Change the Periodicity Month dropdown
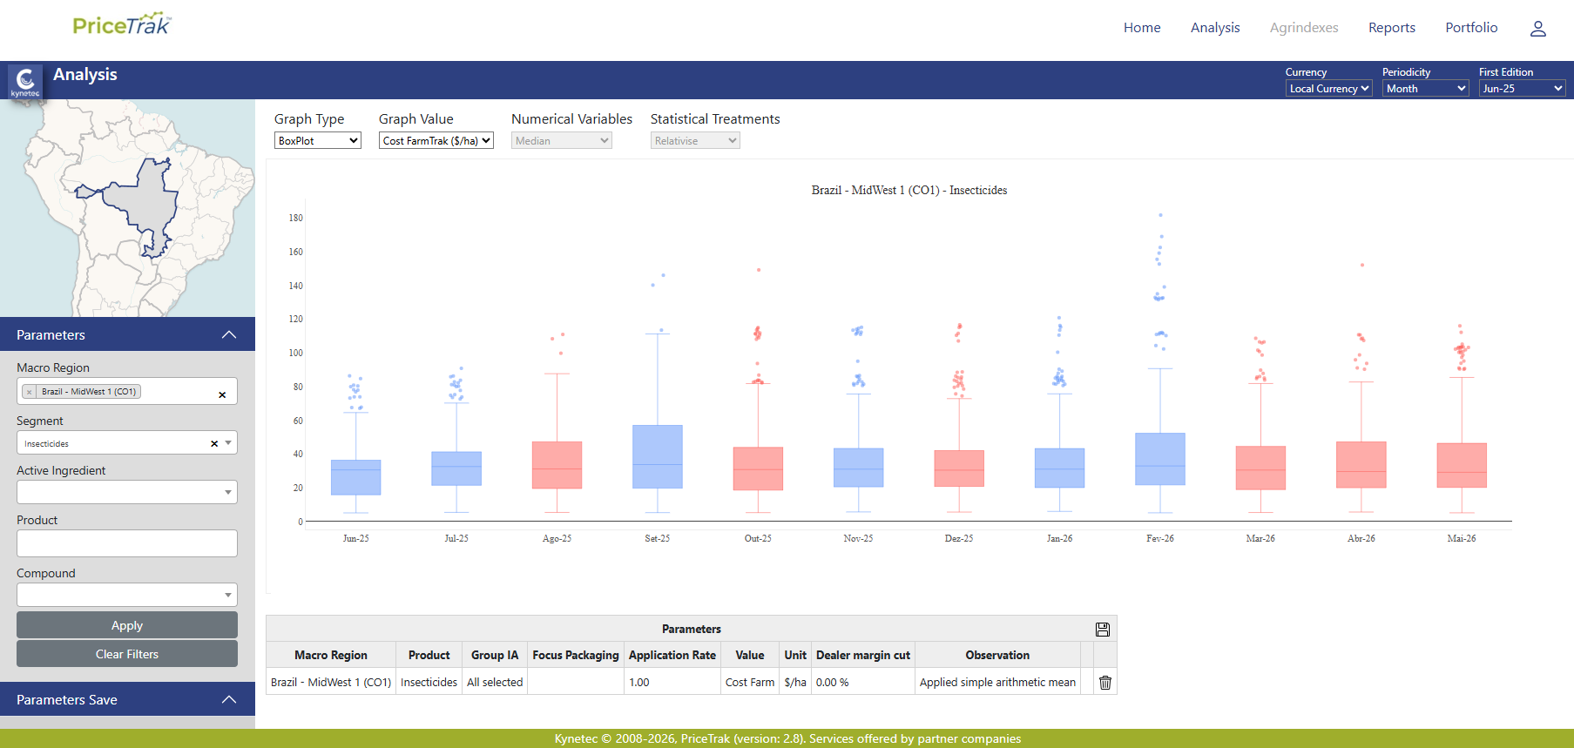The width and height of the screenshot is (1574, 748). pos(1426,88)
